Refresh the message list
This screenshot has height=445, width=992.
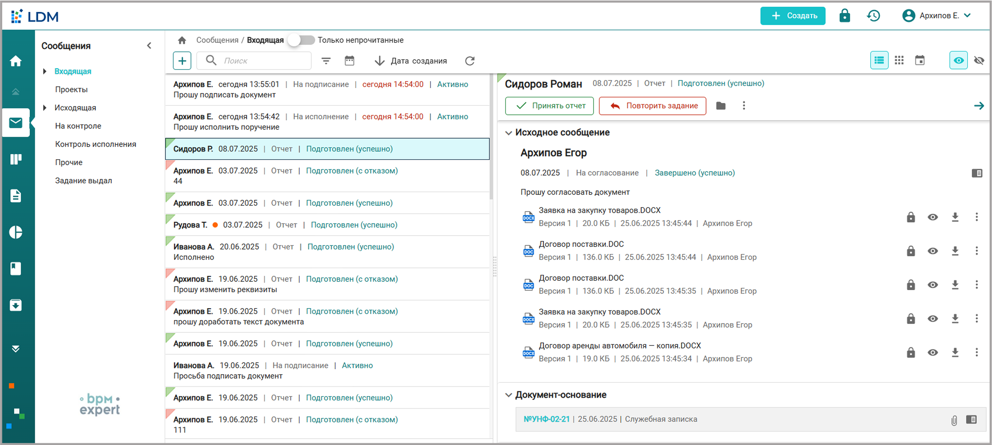tap(470, 60)
